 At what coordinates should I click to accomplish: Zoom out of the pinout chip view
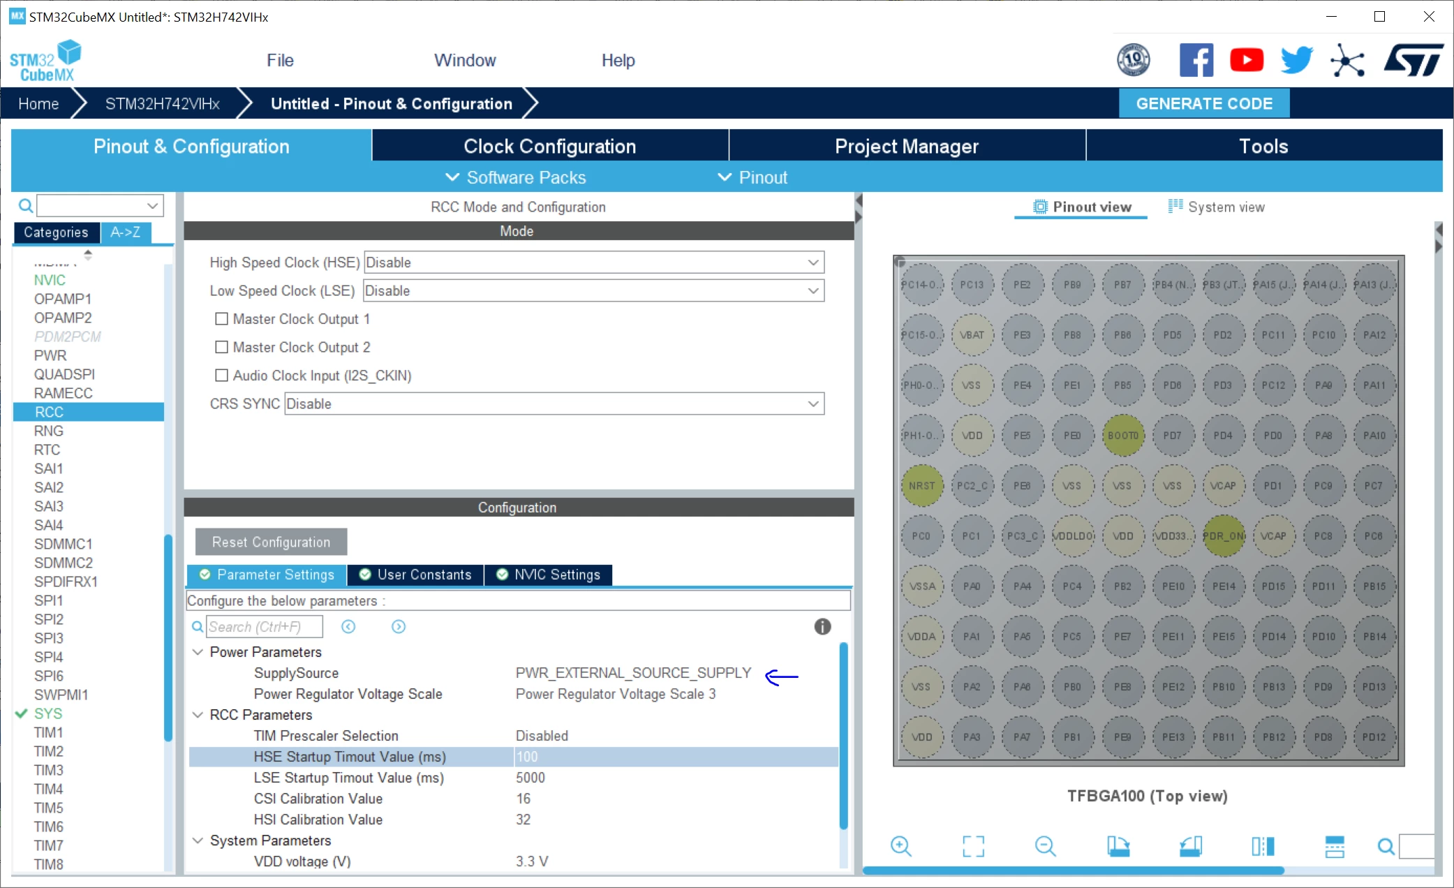[1045, 846]
